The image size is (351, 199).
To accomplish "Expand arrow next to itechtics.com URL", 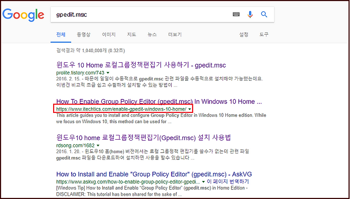I will (190, 109).
